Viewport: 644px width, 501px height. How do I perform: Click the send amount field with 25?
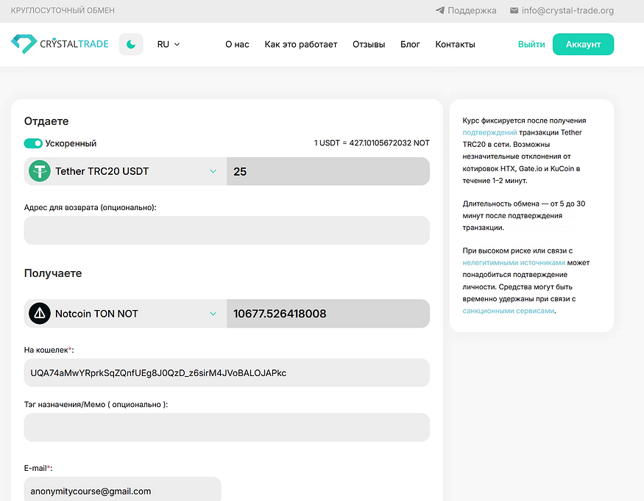click(x=328, y=171)
